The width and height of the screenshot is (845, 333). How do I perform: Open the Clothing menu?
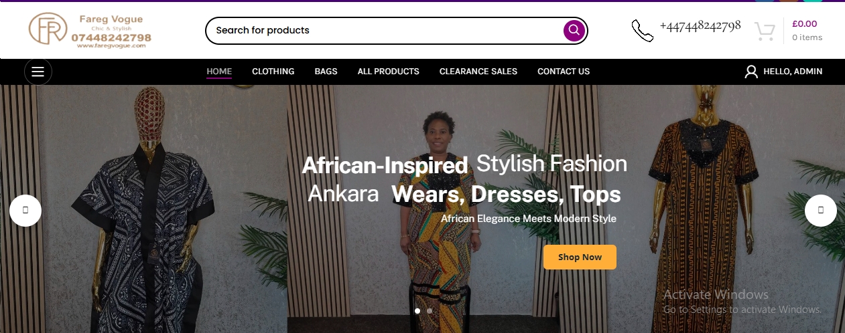pos(273,72)
